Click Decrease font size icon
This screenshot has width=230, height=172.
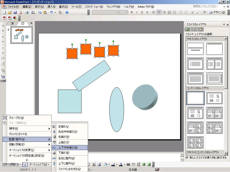coord(198,12)
